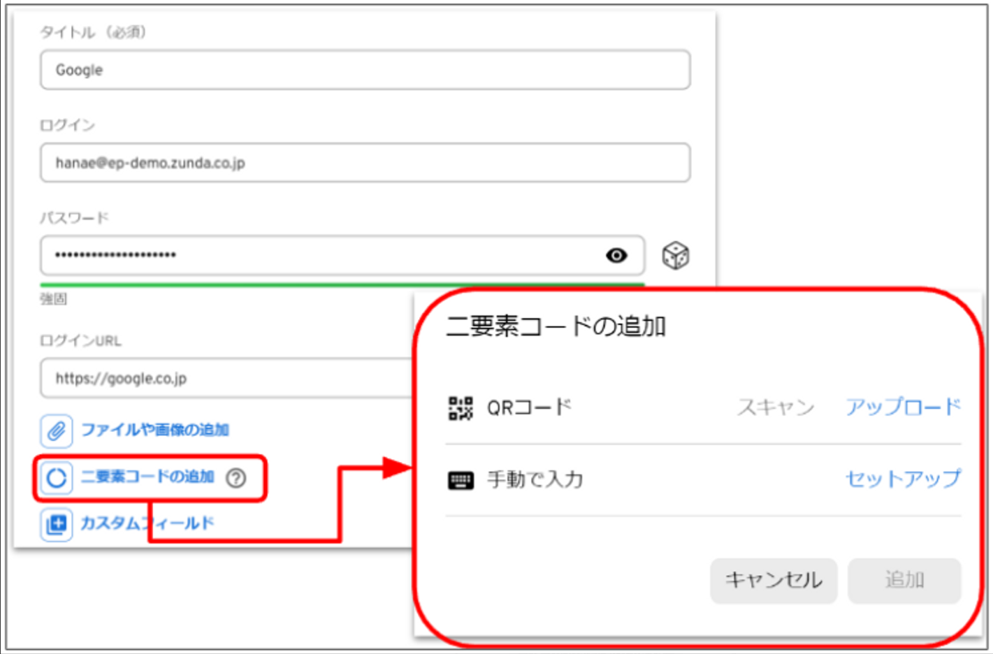Click the green password strength bar

342,284
